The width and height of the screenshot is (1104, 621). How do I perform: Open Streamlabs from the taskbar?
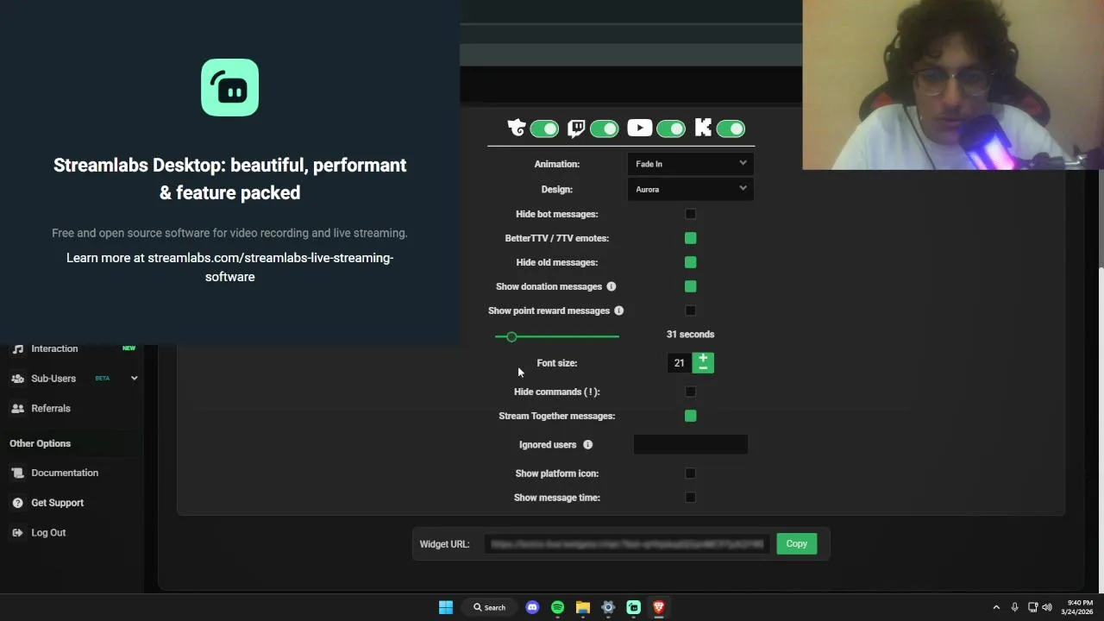coord(634,607)
